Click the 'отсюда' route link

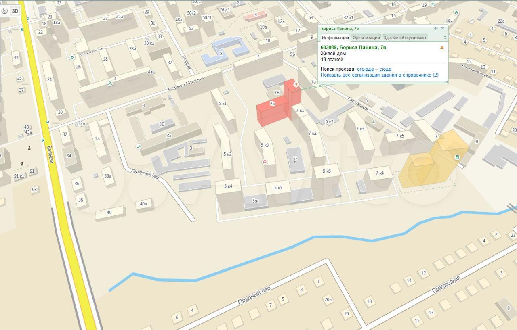pos(365,69)
